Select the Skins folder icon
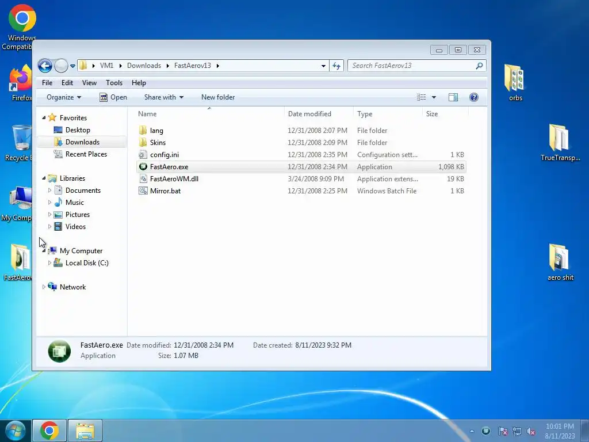Image resolution: width=589 pixels, height=442 pixels. [x=143, y=143]
